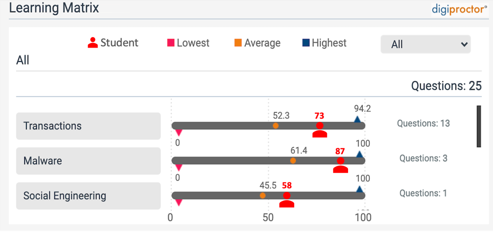
Task: Click the student marker on Malware bar
Action: click(x=340, y=164)
